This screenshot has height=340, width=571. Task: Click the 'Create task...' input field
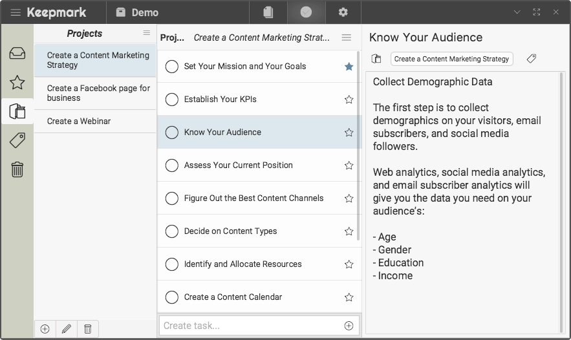click(251, 326)
